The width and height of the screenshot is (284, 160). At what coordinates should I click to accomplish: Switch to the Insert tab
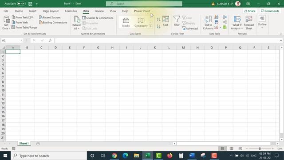(32, 11)
